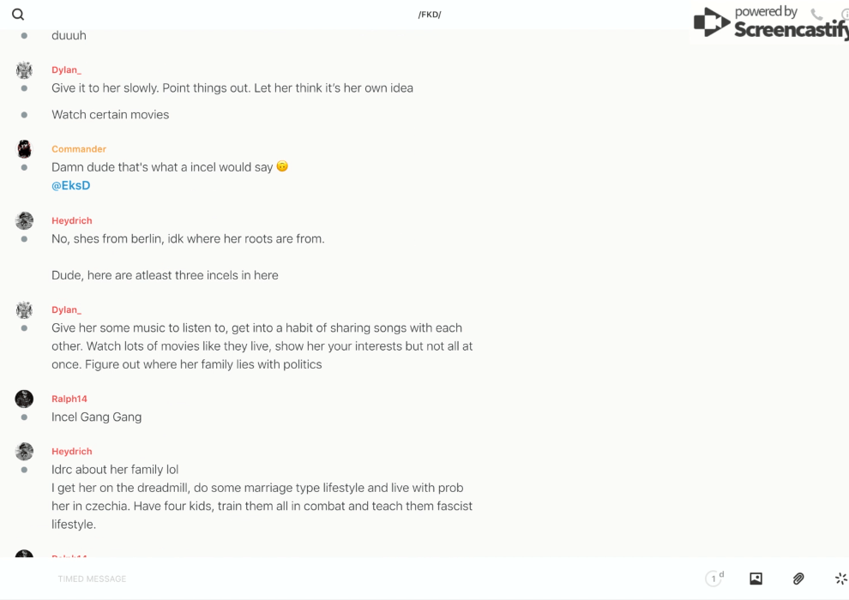849x600 pixels.
Task: Open the /FKD/ conversation title
Action: [x=429, y=15]
